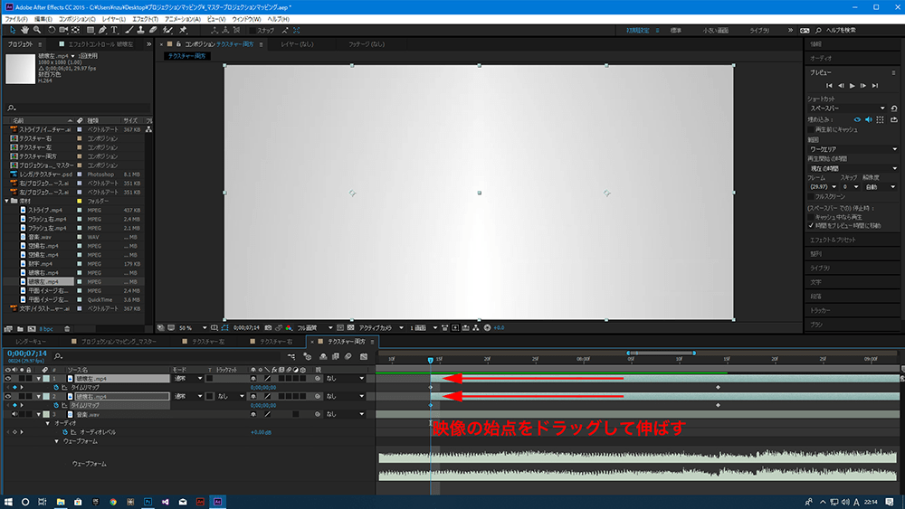Hide layer 1 using its eye toggle
905x509 pixels.
tap(8, 378)
